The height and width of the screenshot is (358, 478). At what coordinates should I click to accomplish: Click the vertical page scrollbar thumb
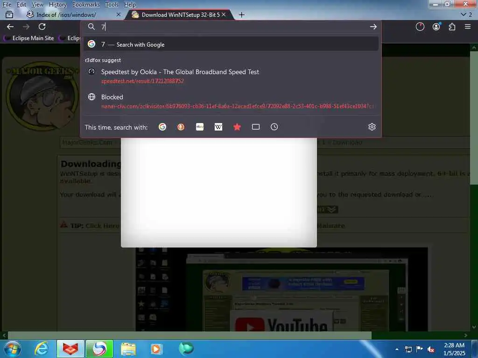pyautogui.click(x=474, y=117)
